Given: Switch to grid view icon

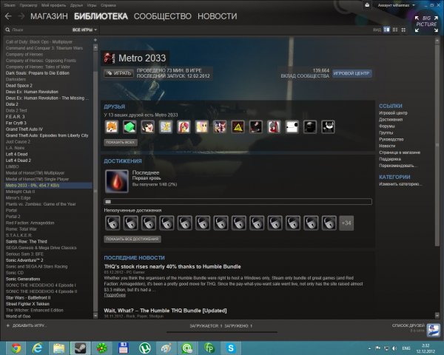Looking at the screenshot, I should point(403,30).
